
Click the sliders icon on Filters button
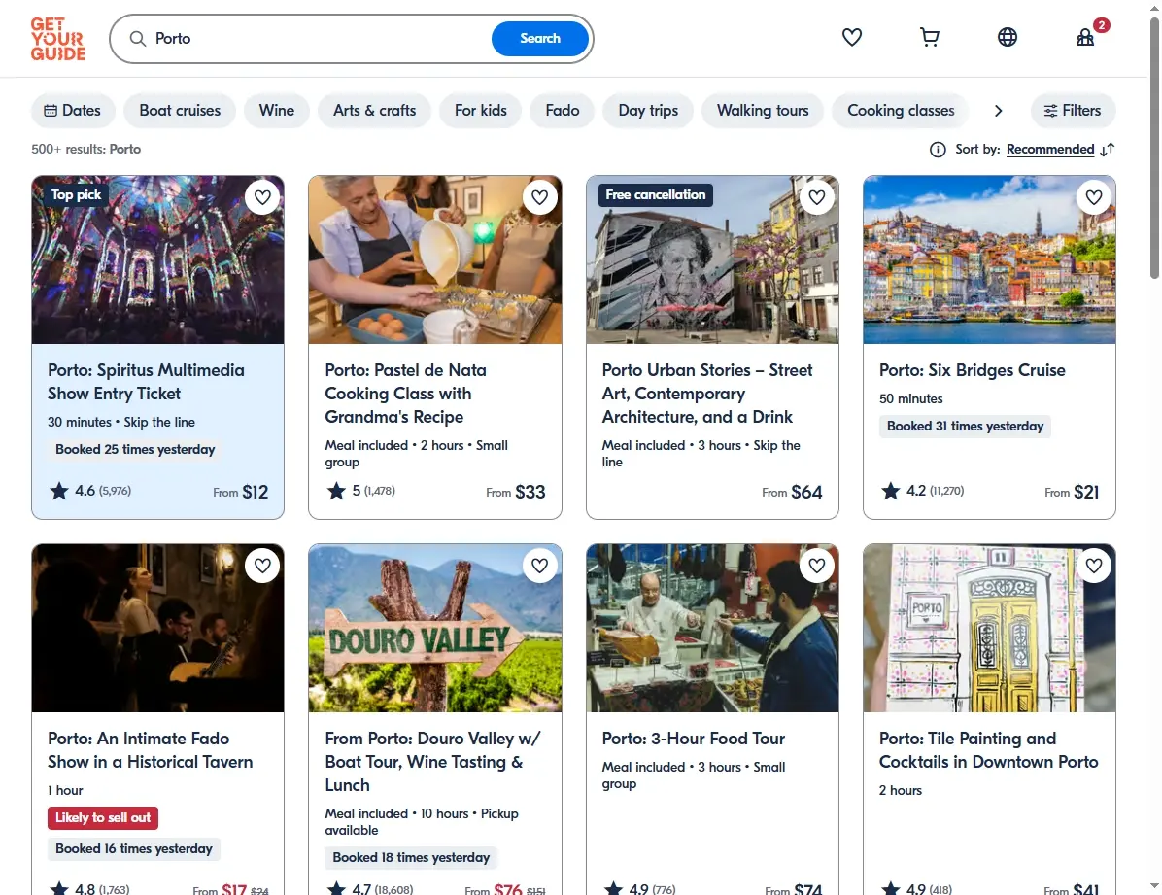[x=1050, y=111]
